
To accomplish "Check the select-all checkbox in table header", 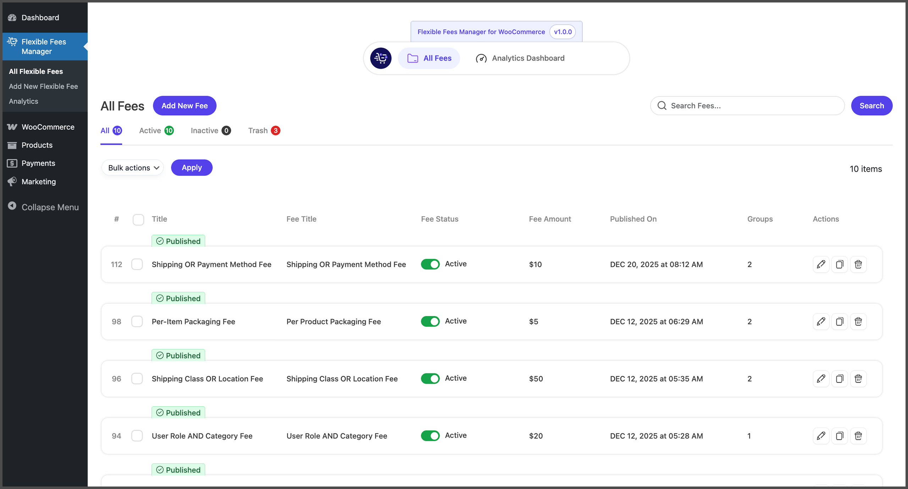I will tap(138, 220).
